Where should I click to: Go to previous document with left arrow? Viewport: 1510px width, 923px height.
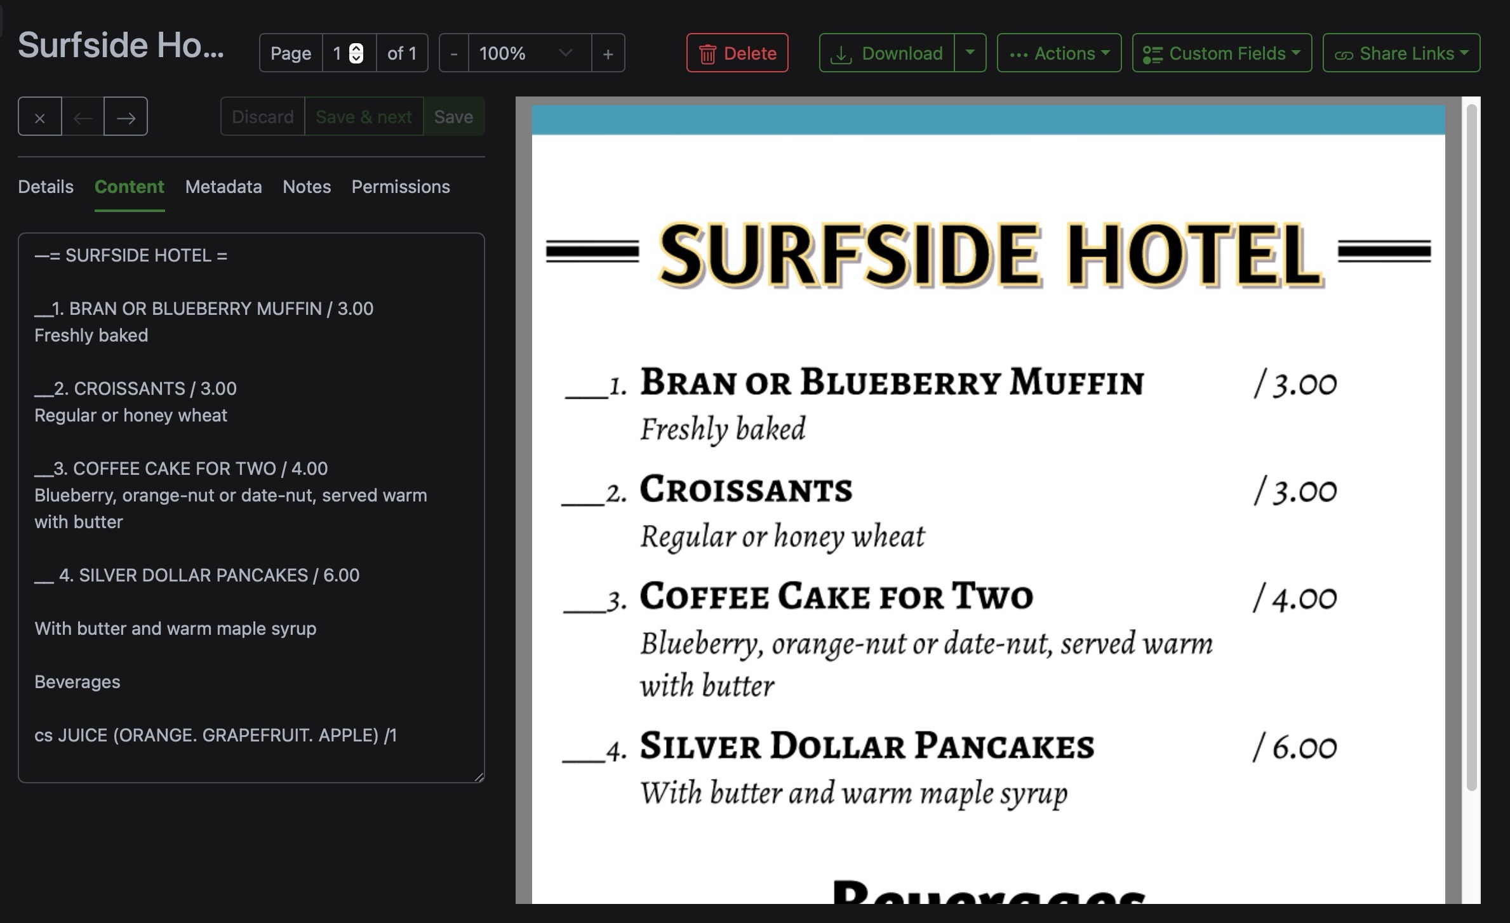point(83,116)
